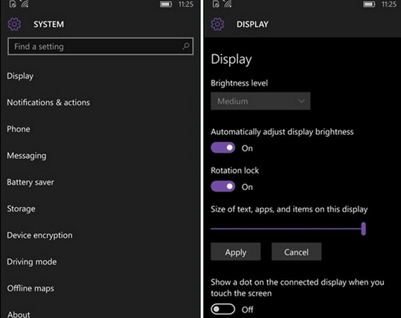Image resolution: width=401 pixels, height=318 pixels.
Task: Open Driving mode settings
Action: tap(32, 262)
